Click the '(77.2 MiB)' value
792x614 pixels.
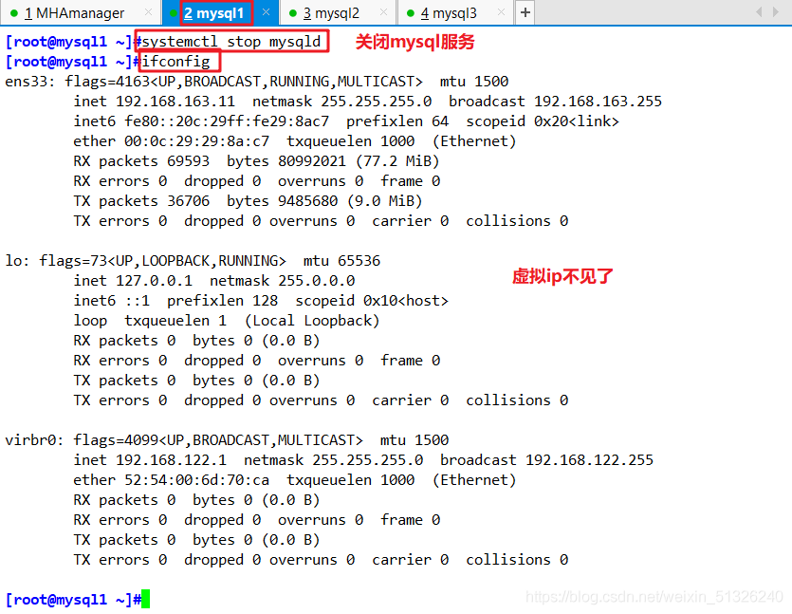pyautogui.click(x=397, y=161)
